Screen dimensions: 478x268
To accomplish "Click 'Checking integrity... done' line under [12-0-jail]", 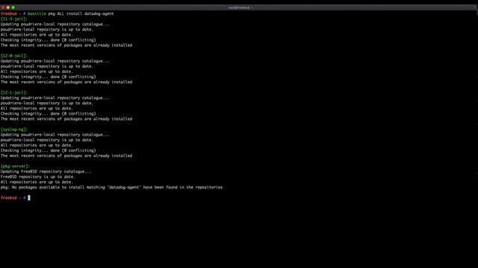I will click(x=48, y=77).
